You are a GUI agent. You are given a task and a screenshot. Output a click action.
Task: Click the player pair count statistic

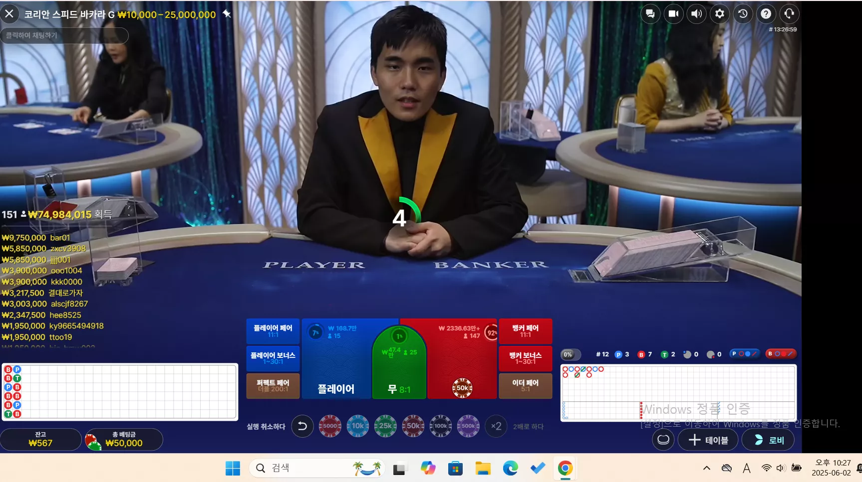691,354
